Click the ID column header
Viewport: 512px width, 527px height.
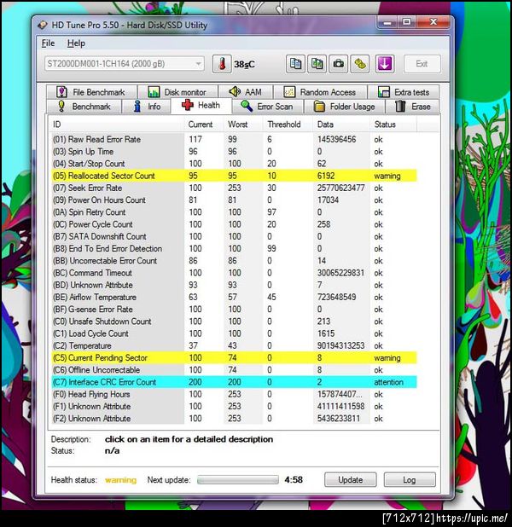117,125
